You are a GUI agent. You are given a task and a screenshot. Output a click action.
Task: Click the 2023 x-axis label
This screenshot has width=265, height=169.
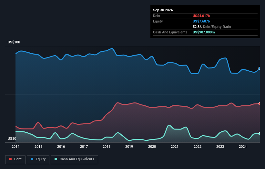(220, 147)
